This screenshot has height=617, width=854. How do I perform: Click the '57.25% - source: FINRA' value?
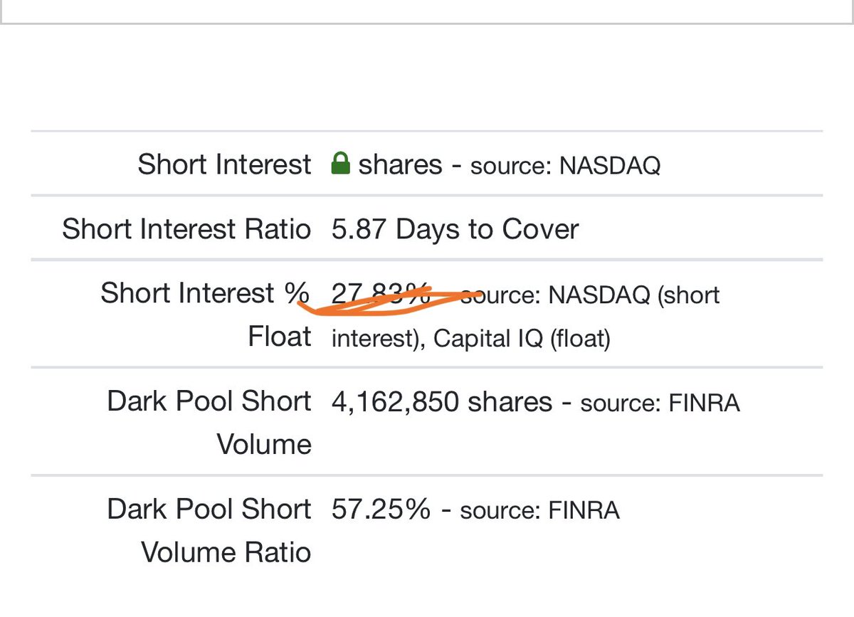pyautogui.click(x=475, y=510)
